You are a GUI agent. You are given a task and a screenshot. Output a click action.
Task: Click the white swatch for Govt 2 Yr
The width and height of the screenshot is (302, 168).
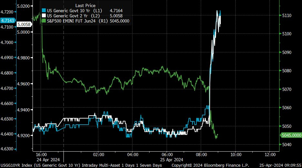(x=44, y=16)
